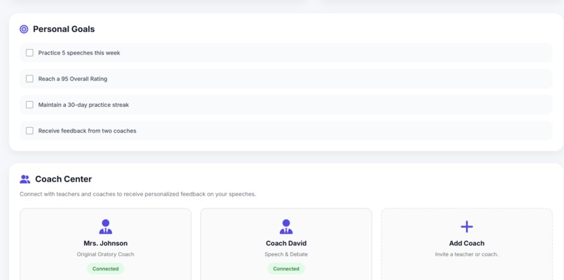Tick Receive feedback from two coaches checkbox

(x=29, y=131)
